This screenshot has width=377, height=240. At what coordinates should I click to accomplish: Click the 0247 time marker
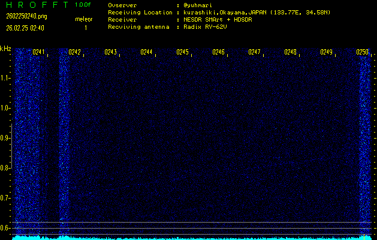[x=254, y=52]
